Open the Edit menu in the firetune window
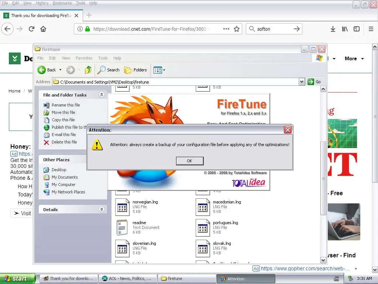The width and height of the screenshot is (378, 284). 52,58
